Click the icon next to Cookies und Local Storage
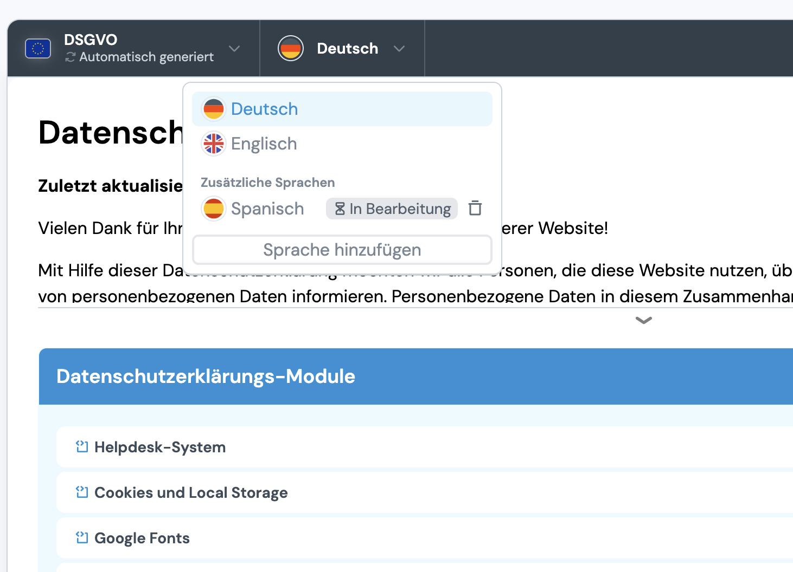 click(82, 492)
